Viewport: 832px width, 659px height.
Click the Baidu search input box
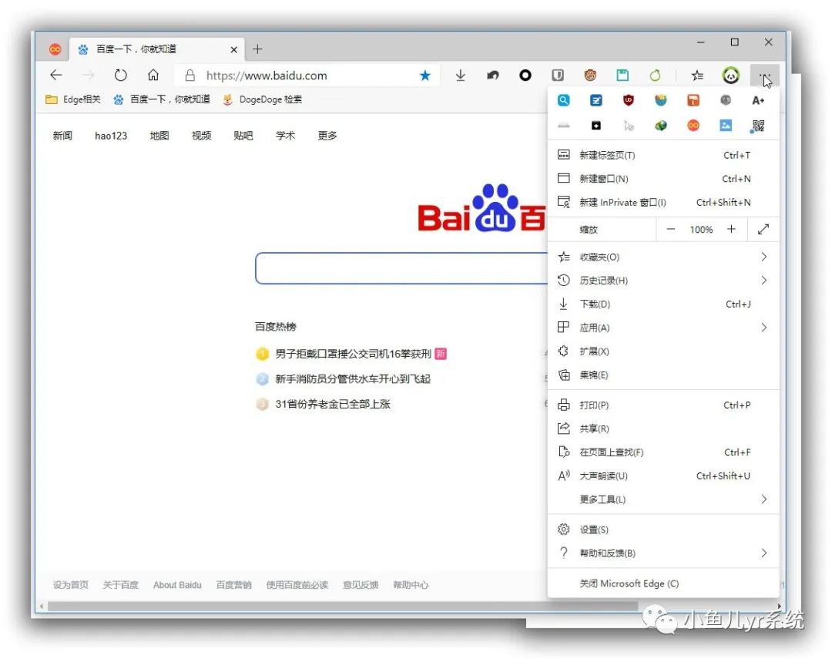(x=401, y=268)
